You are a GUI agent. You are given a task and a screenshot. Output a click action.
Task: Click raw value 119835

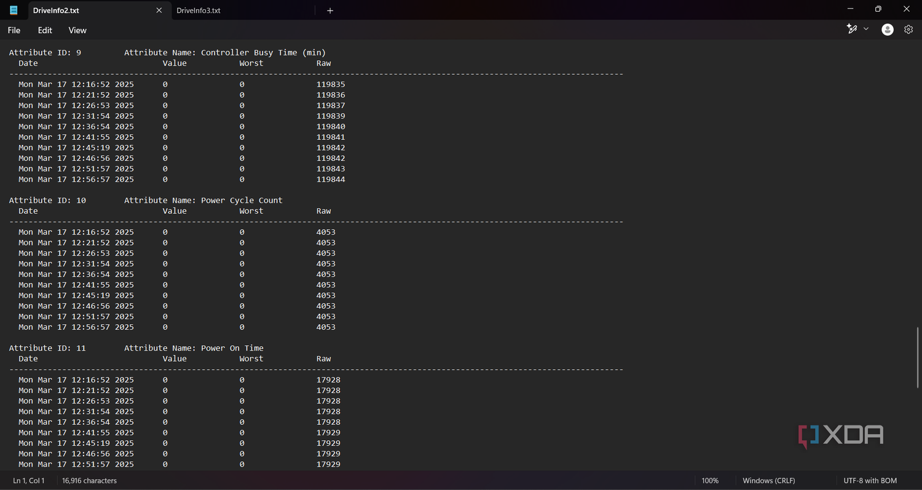point(331,84)
